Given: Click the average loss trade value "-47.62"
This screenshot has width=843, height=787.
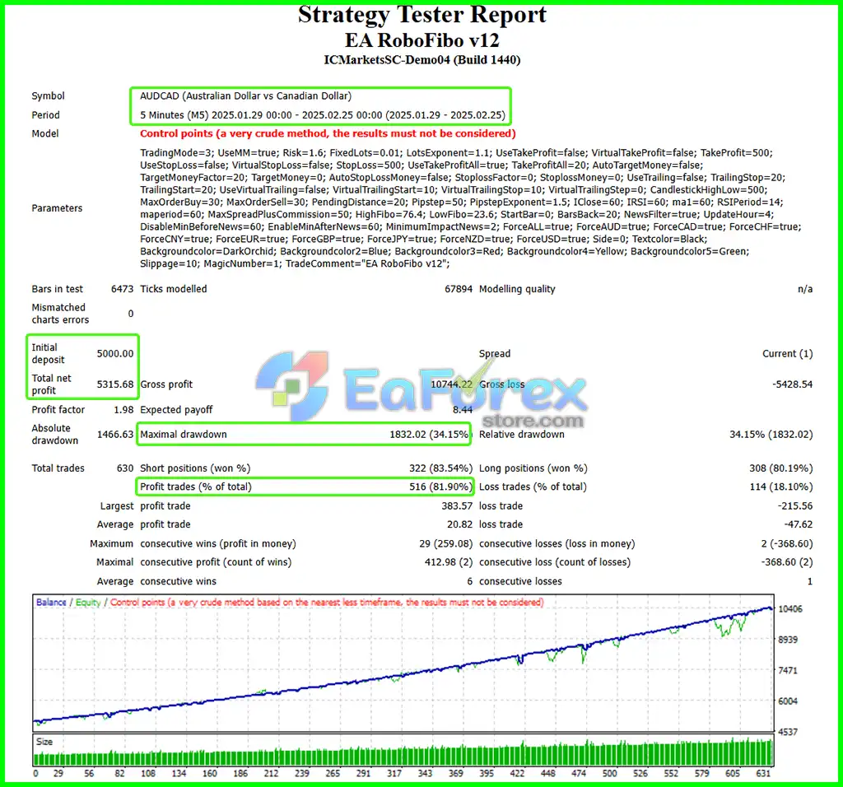Looking at the screenshot, I should click(x=799, y=524).
